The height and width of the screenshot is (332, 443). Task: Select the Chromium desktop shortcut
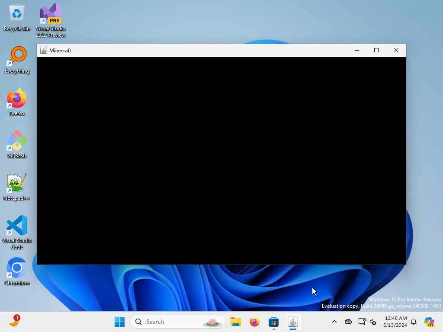[17, 271]
